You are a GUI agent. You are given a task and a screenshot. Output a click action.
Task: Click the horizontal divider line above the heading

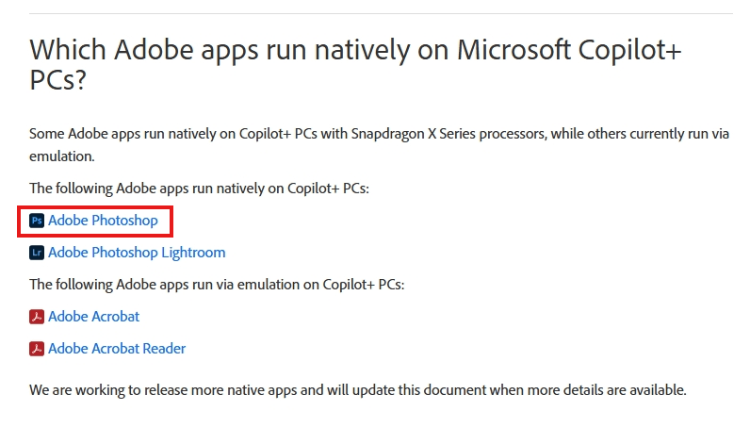(381, 14)
